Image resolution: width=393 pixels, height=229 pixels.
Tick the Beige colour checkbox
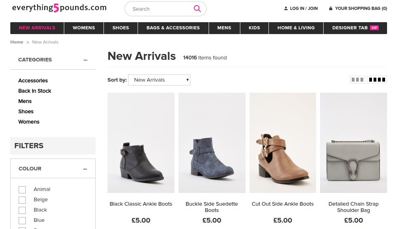22,200
